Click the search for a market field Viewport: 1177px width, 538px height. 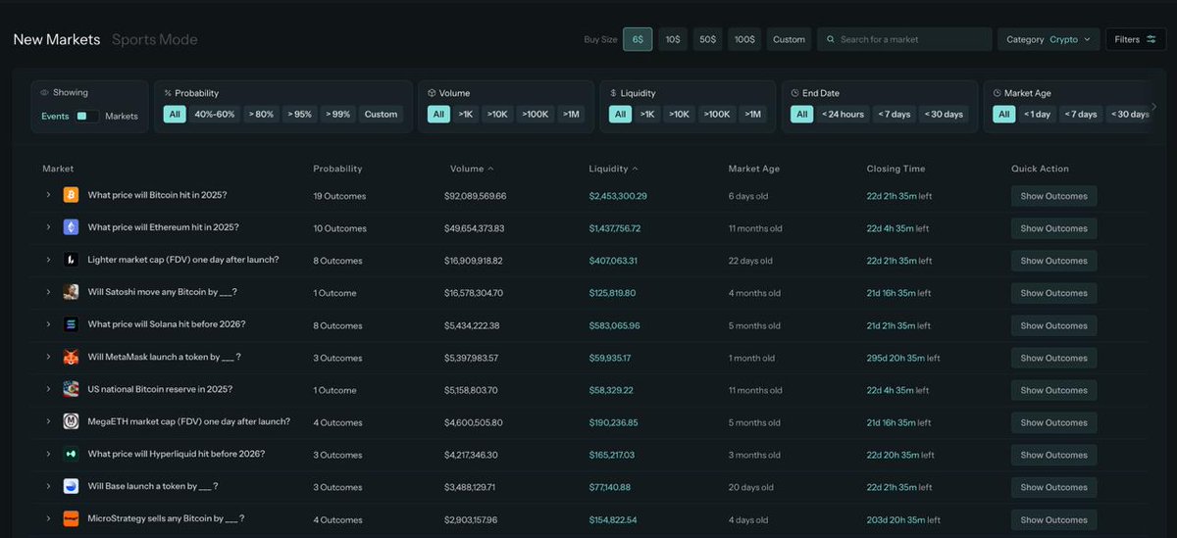(x=904, y=39)
